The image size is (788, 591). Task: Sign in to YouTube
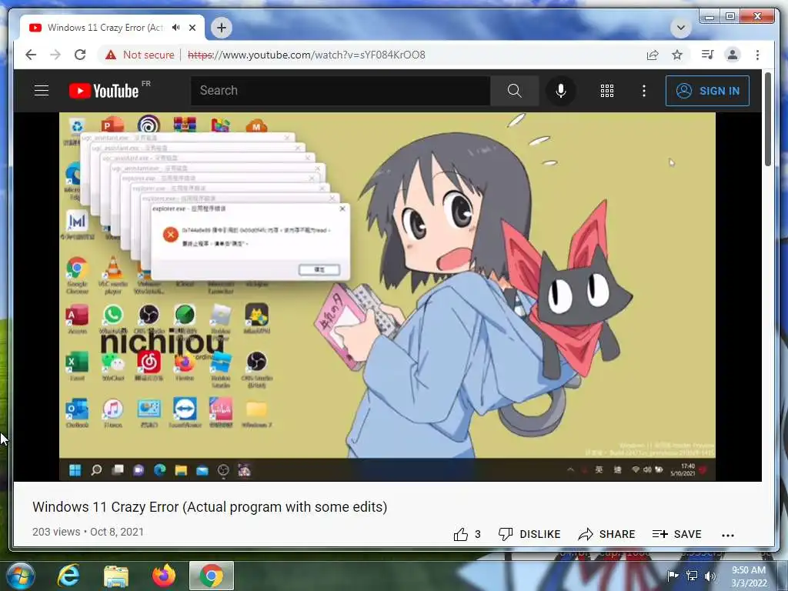pos(707,91)
